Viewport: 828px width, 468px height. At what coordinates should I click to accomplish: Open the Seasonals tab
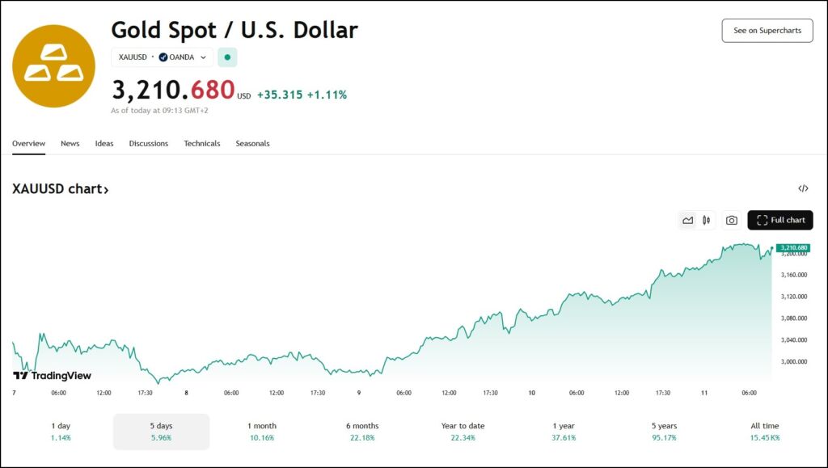[252, 144]
